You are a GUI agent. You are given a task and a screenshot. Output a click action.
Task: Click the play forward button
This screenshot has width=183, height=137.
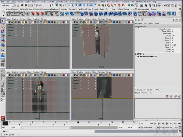coord(167,124)
